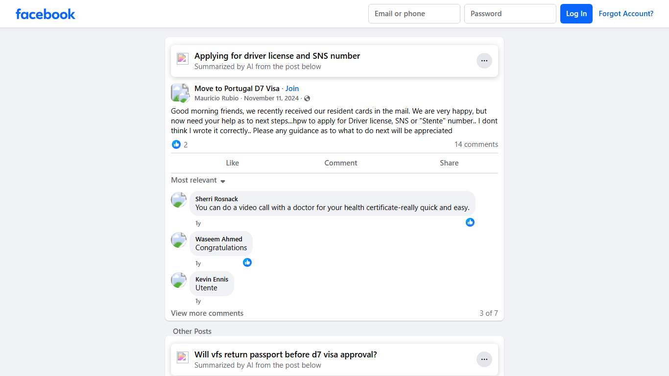This screenshot has height=376, width=669.
Task: Click Kevin Ennis's profile picture
Action: (x=179, y=280)
